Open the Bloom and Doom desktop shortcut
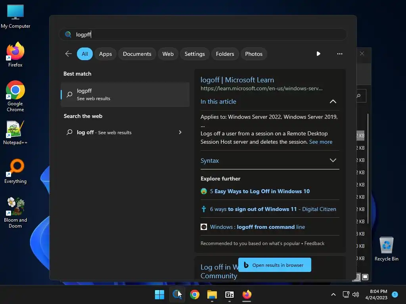 [15, 213]
